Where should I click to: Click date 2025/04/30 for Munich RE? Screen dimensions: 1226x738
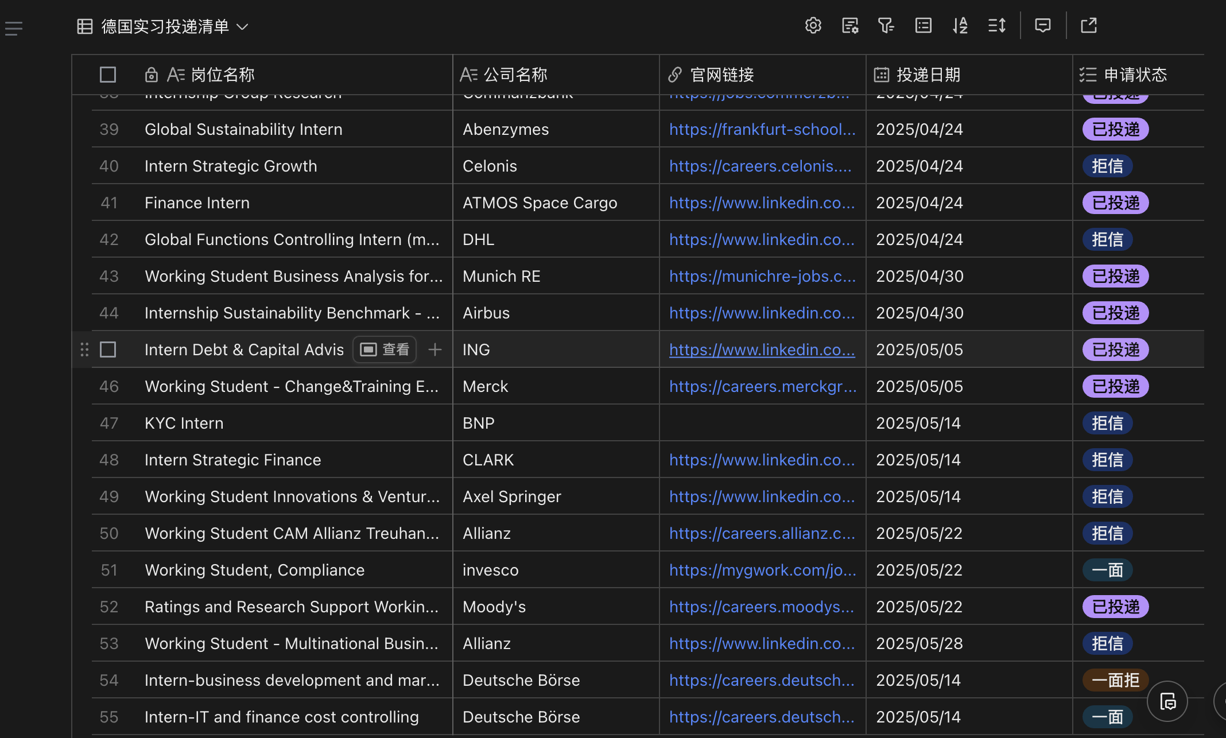[x=919, y=276]
